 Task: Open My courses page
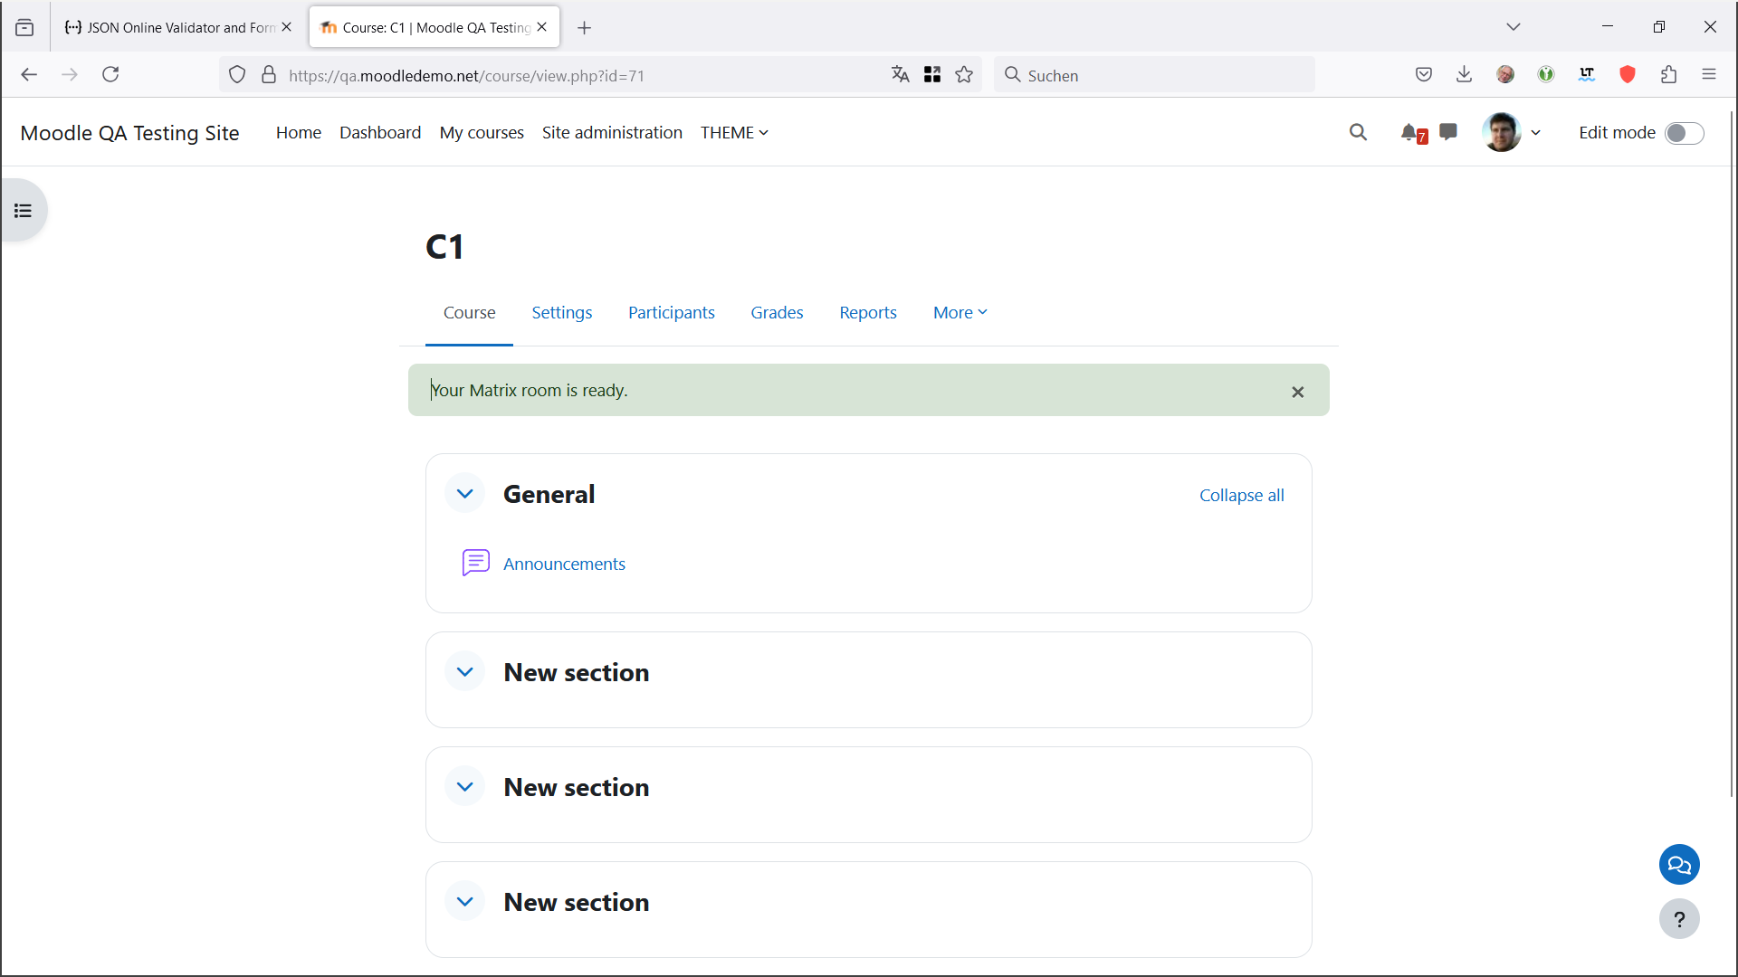click(482, 132)
